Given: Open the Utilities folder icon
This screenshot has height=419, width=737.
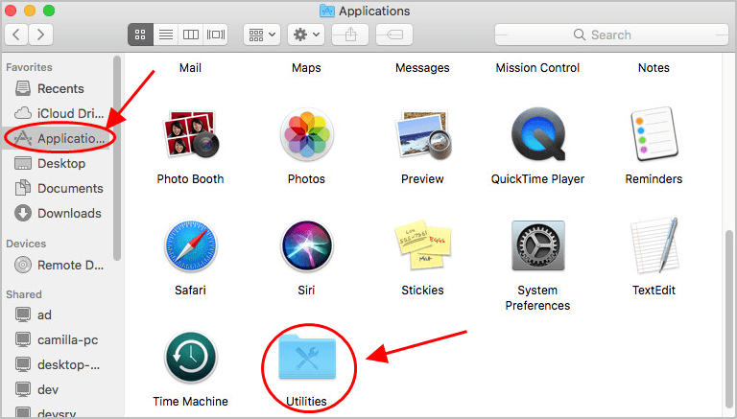Looking at the screenshot, I should point(307,356).
